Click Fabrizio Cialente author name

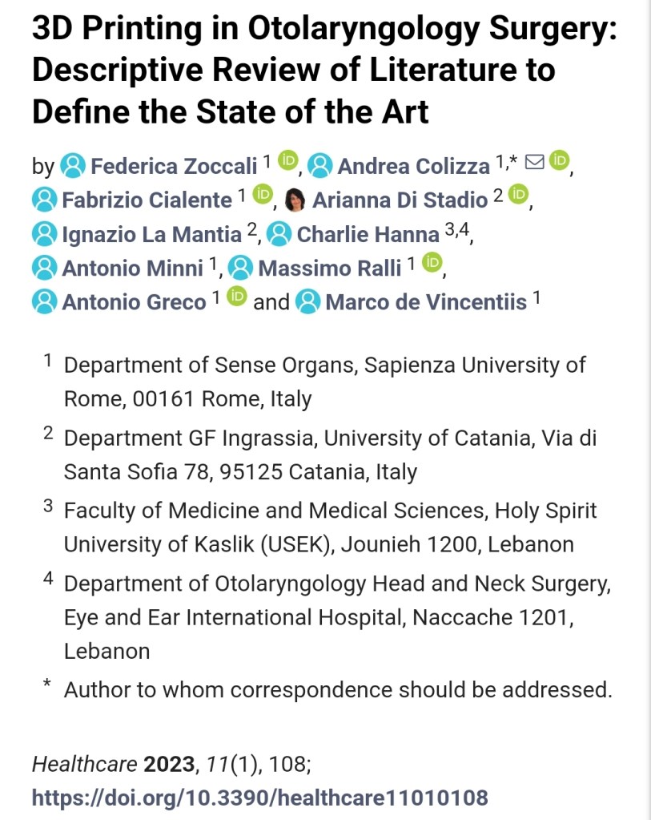click(149, 200)
